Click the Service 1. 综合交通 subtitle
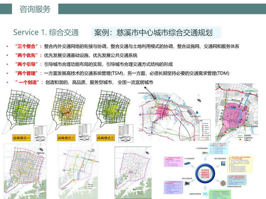 pyautogui.click(x=46, y=32)
